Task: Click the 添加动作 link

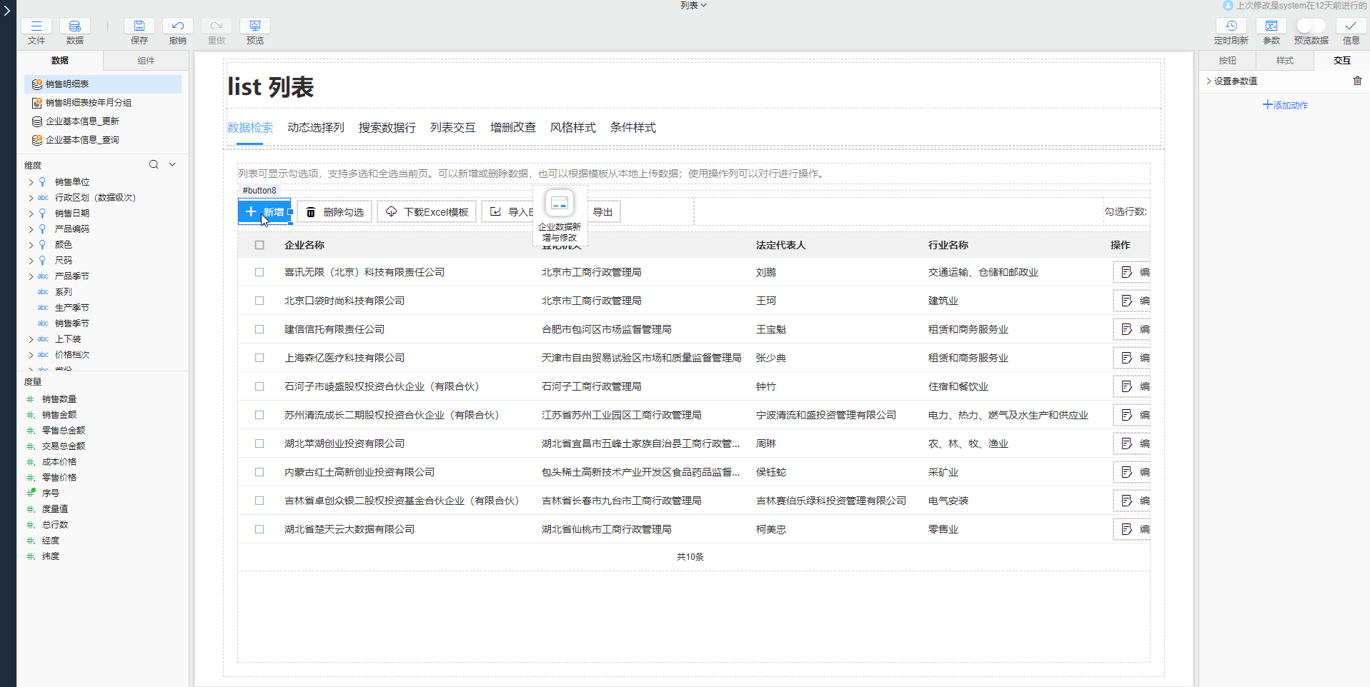Action: [x=1285, y=105]
